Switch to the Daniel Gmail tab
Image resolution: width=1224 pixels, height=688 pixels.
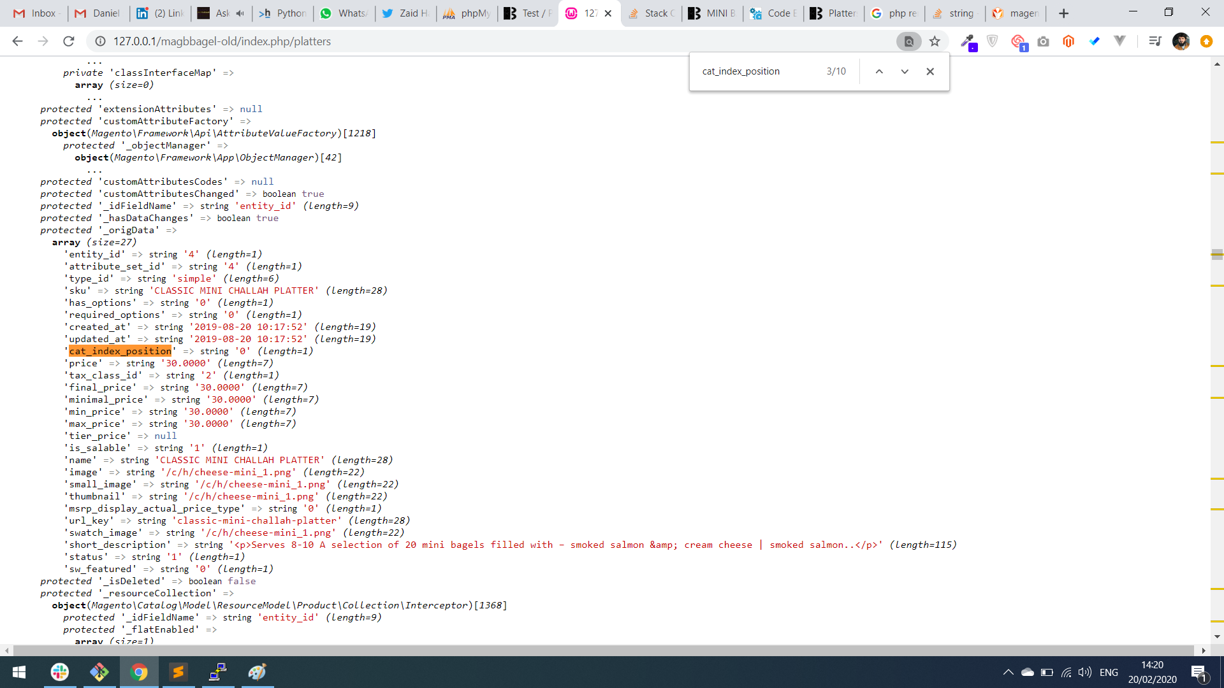point(97,13)
